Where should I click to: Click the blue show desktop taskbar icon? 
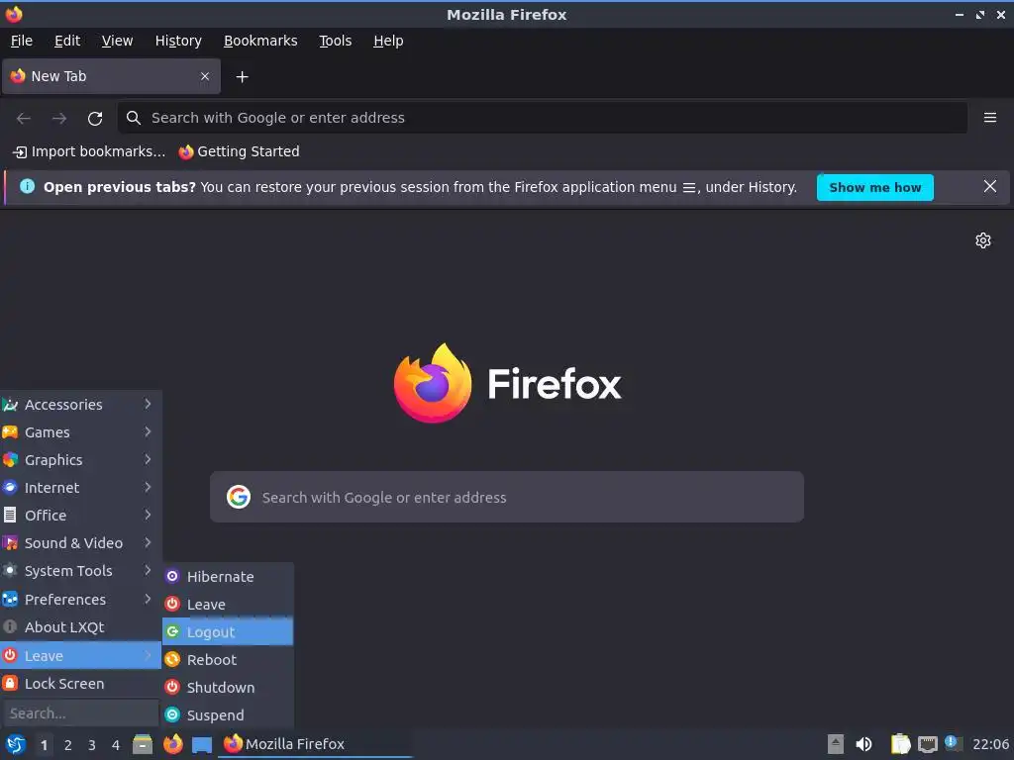click(x=202, y=744)
